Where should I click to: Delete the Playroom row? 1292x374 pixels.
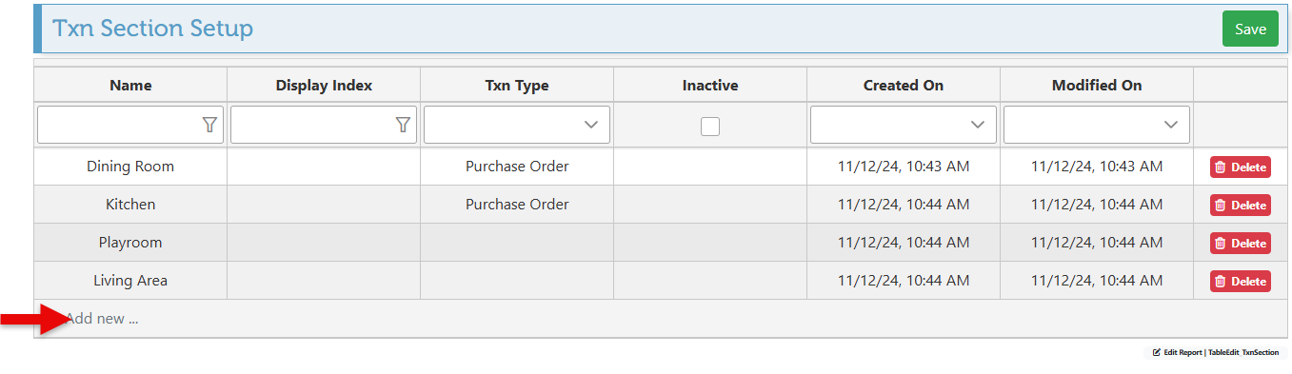pos(1241,243)
